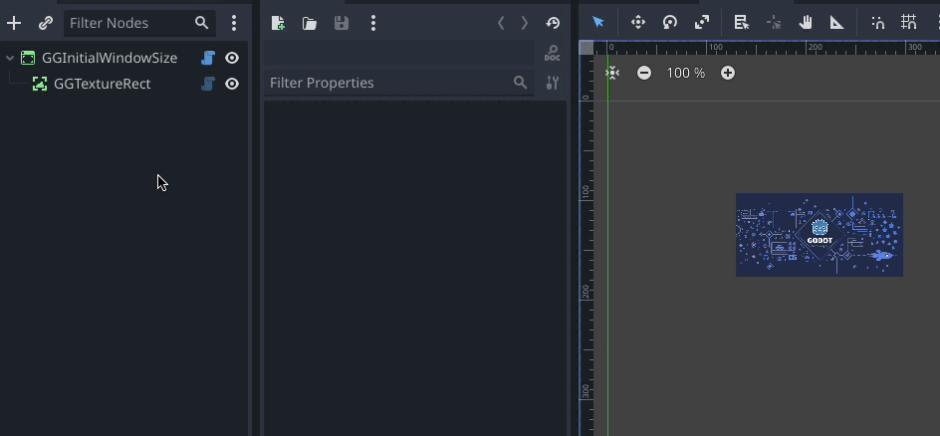Image resolution: width=940 pixels, height=436 pixels.
Task: Open the list of selectable nodes tool
Action: [x=742, y=23]
